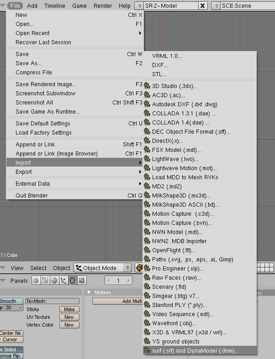
Task: Select Wavefront (.obj)... import
Action: coord(200,323)
